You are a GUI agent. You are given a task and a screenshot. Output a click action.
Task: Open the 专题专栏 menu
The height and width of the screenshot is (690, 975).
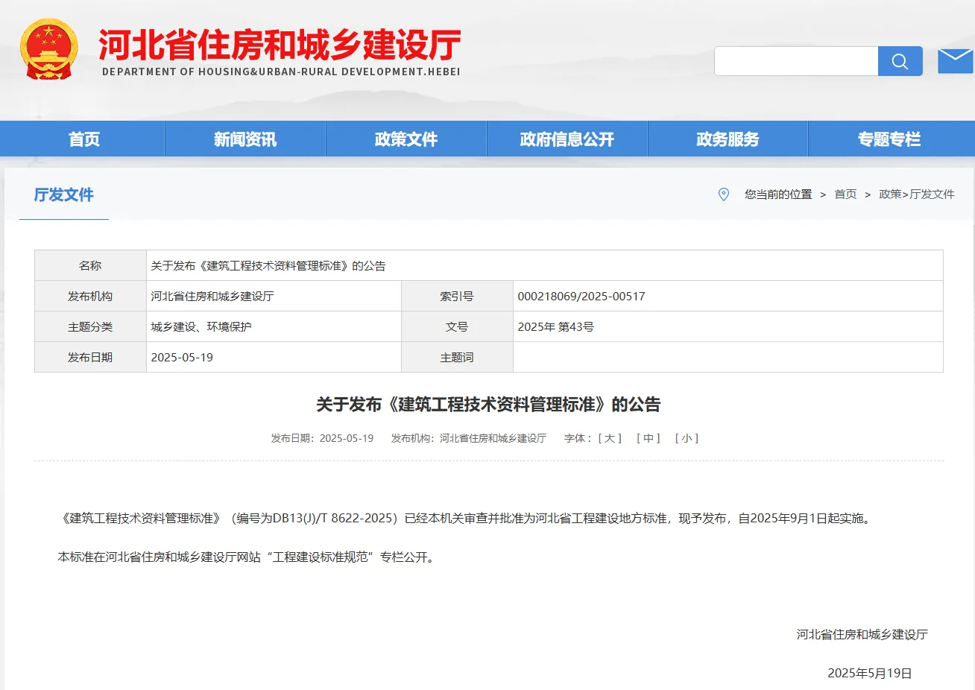click(x=889, y=139)
